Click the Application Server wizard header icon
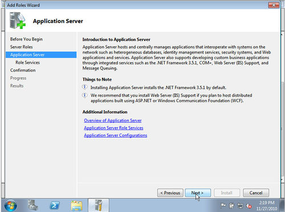The width and height of the screenshot is (285, 212). tap(17, 20)
